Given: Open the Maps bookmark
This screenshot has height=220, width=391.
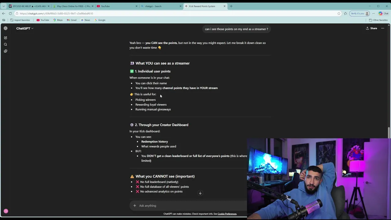Looking at the screenshot, I should [x=58, y=20].
